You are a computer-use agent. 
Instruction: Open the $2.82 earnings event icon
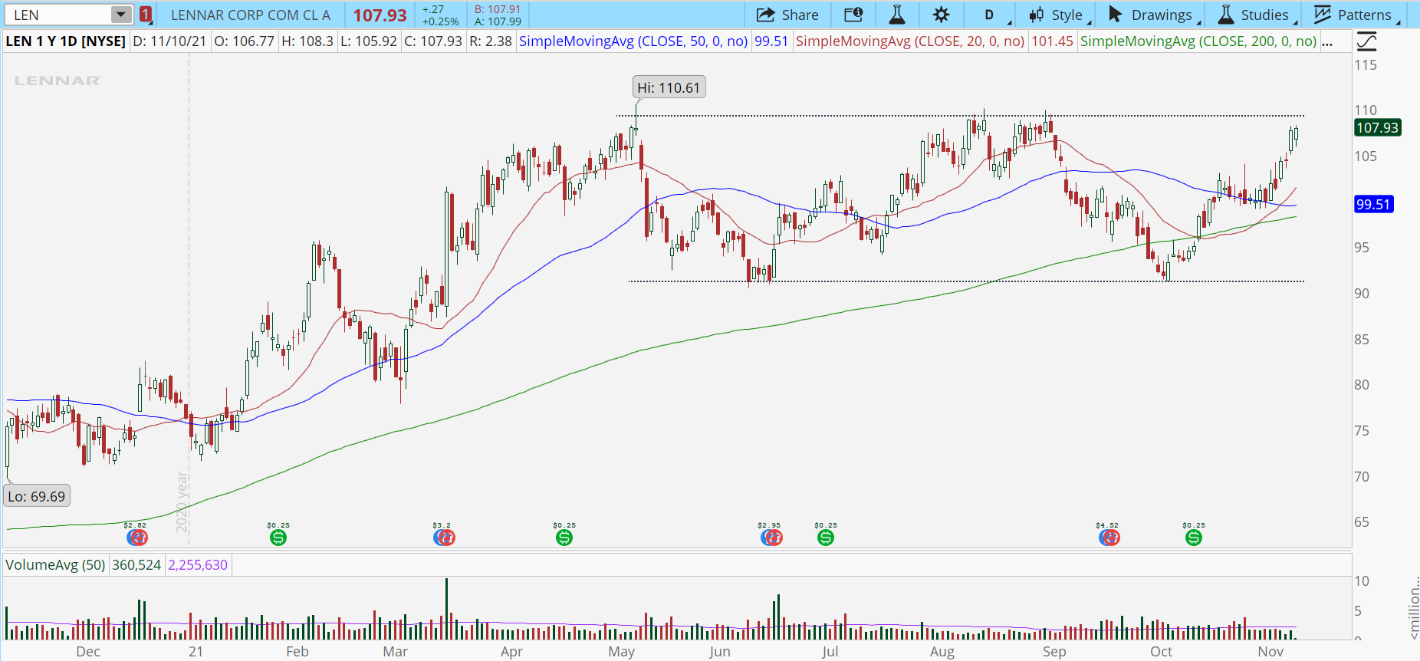click(x=136, y=538)
